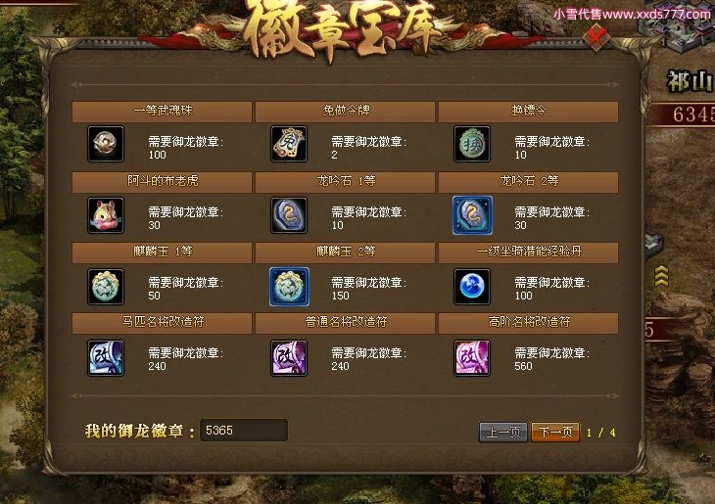Close the 徽章宝库 window with red X
Screen dimensions: 715x504
pos(596,36)
